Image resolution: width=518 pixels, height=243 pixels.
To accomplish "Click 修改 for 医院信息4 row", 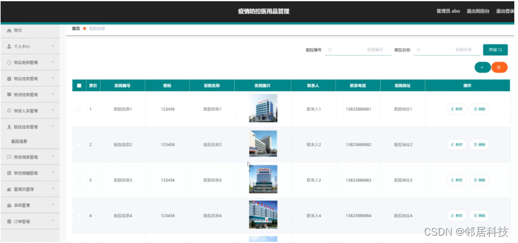I will click(x=457, y=216).
